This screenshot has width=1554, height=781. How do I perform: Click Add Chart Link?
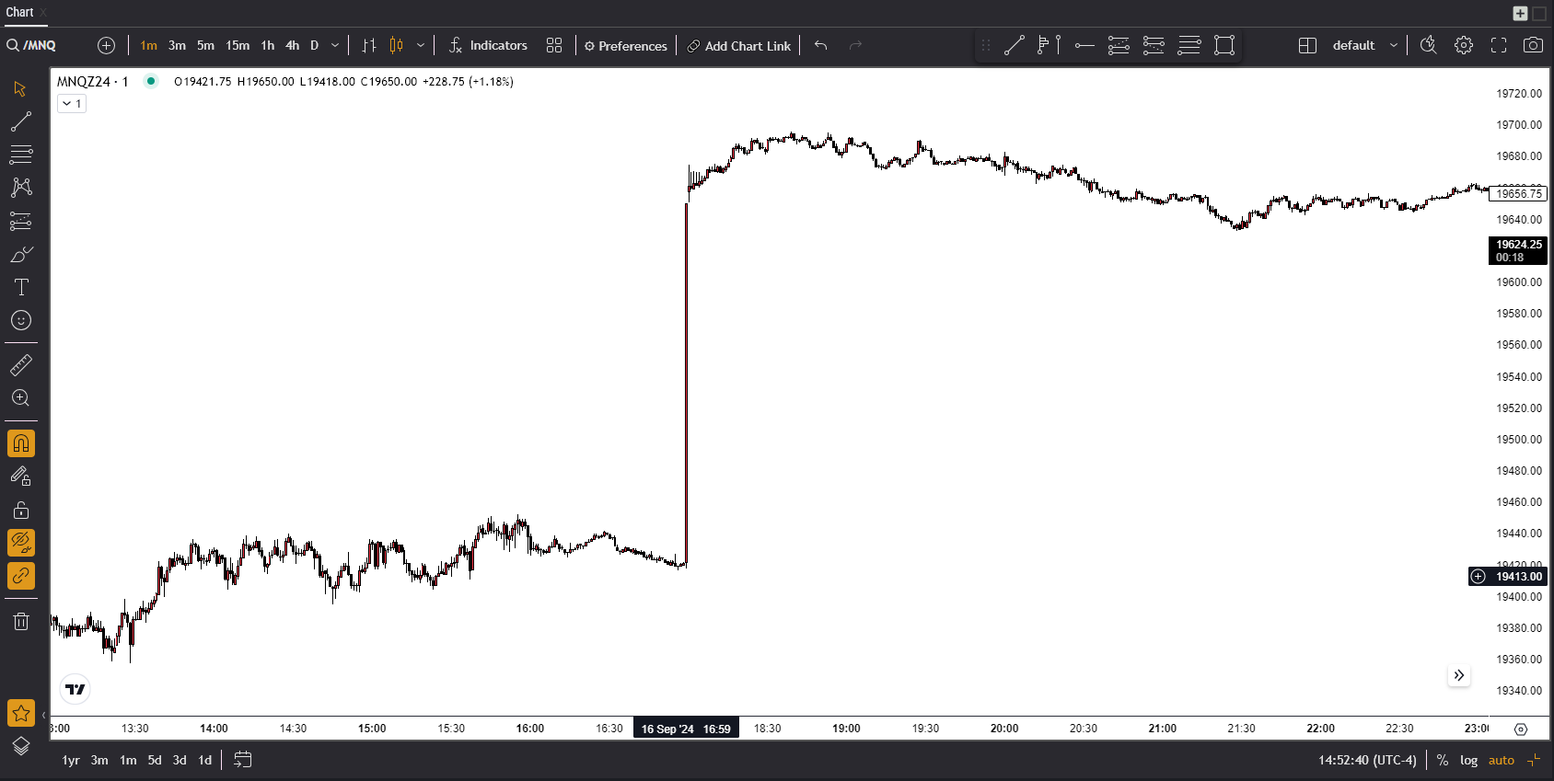coord(739,46)
